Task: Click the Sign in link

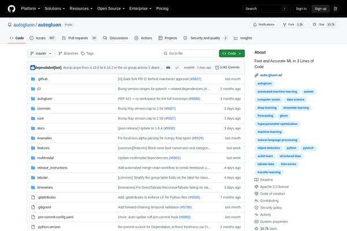Action: [x=301, y=9]
